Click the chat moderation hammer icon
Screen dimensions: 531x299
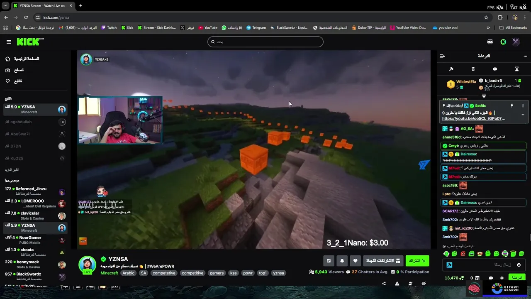[451, 69]
